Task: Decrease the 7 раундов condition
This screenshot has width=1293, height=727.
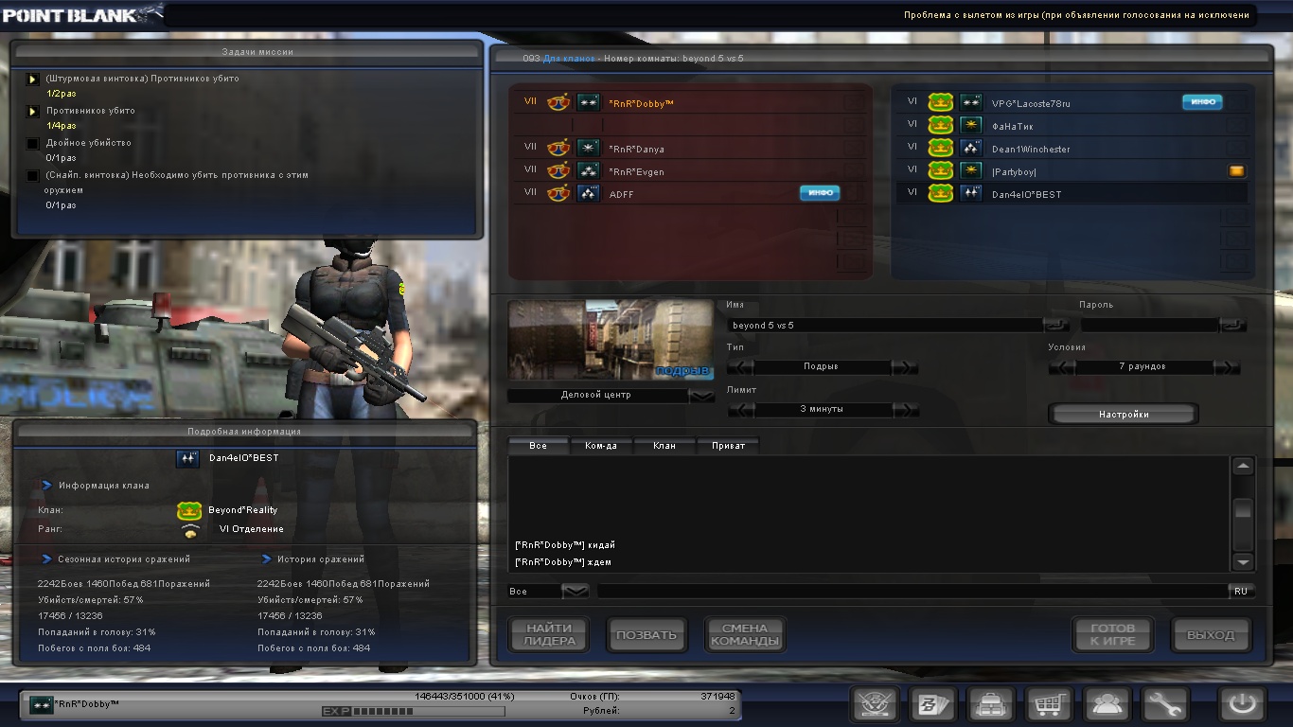Action: 1061,367
